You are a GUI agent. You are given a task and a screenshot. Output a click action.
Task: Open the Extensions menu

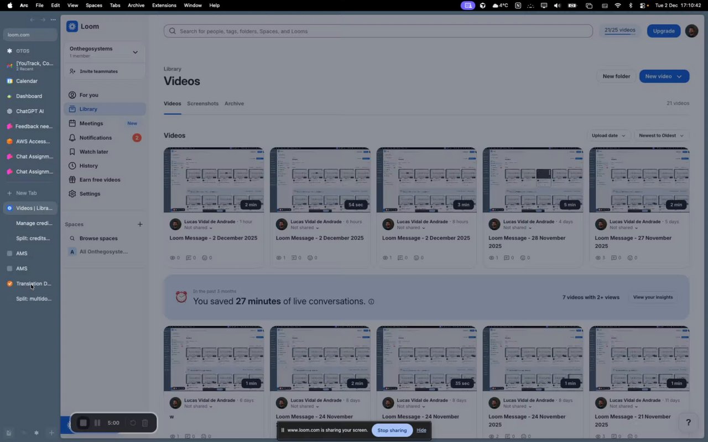[164, 6]
